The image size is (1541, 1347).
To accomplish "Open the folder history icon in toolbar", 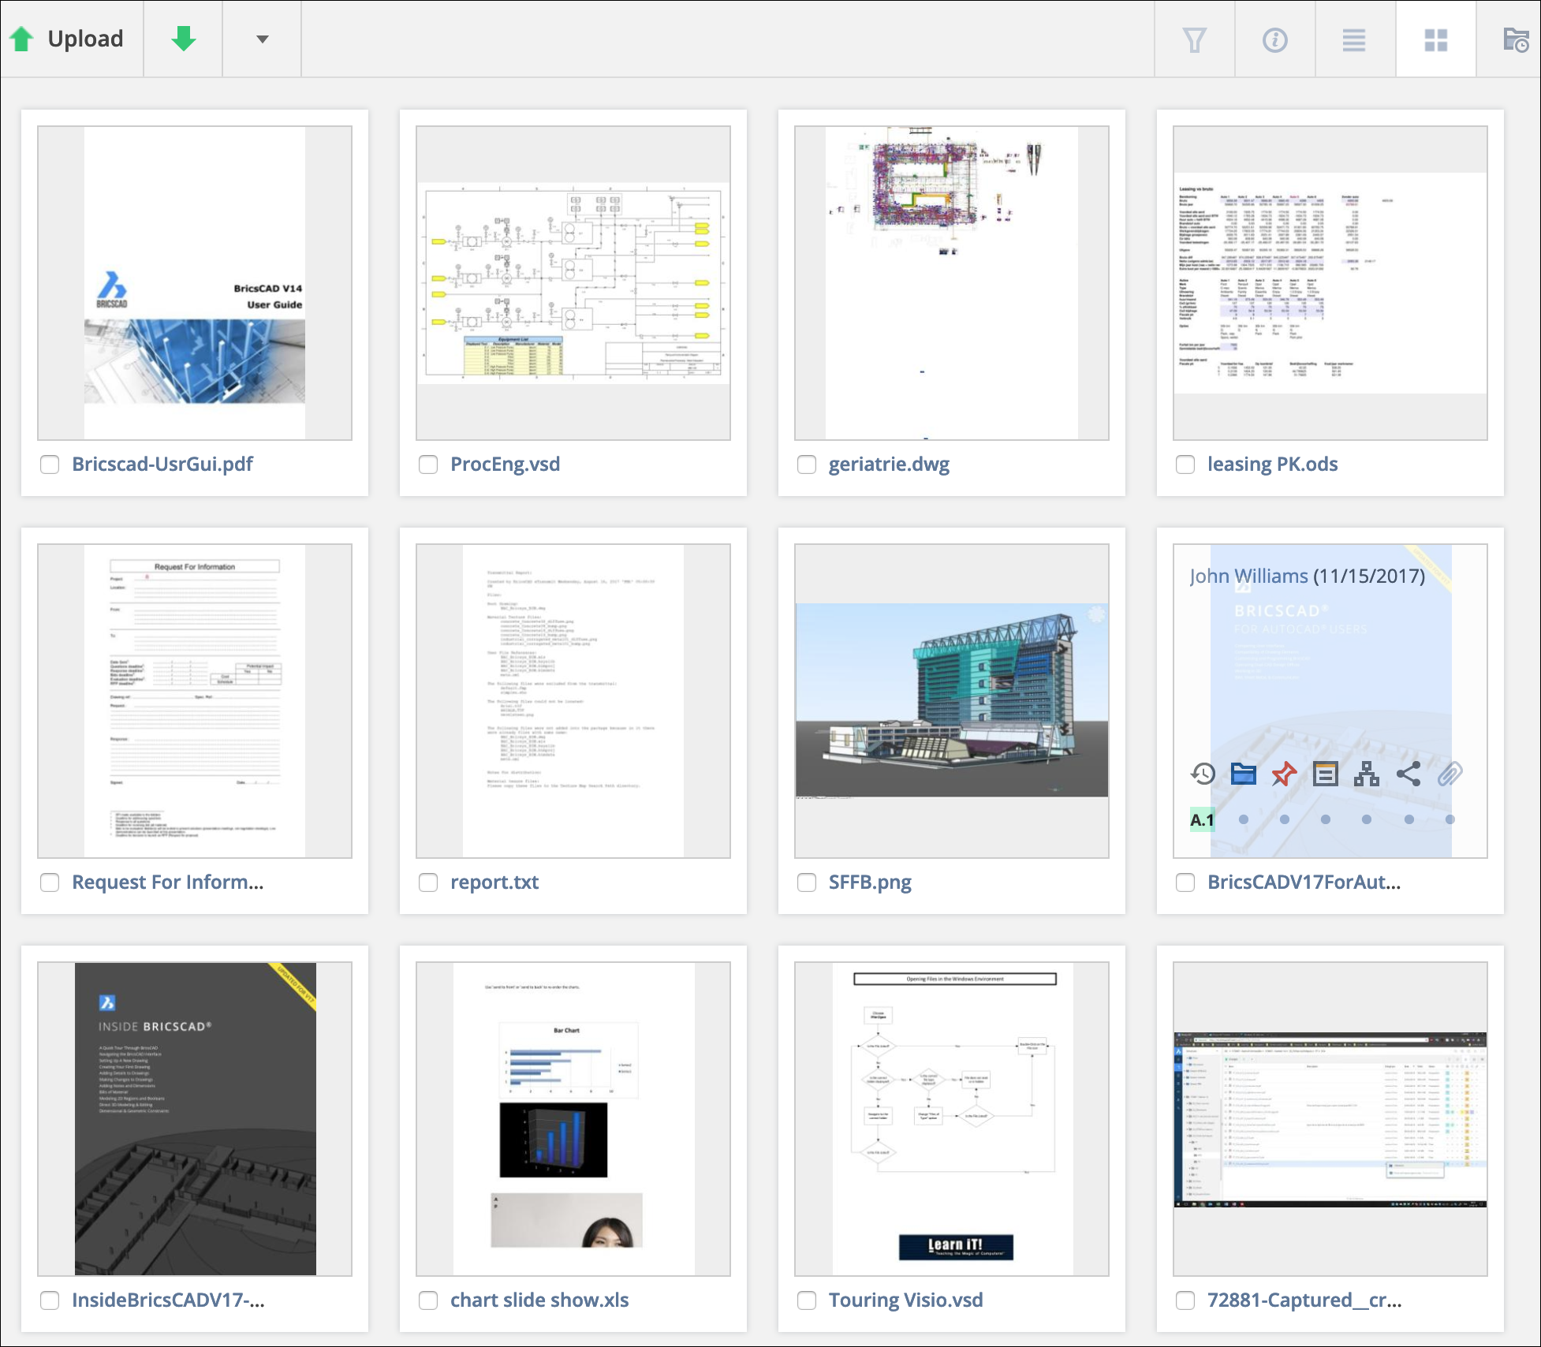I will 1516,40.
